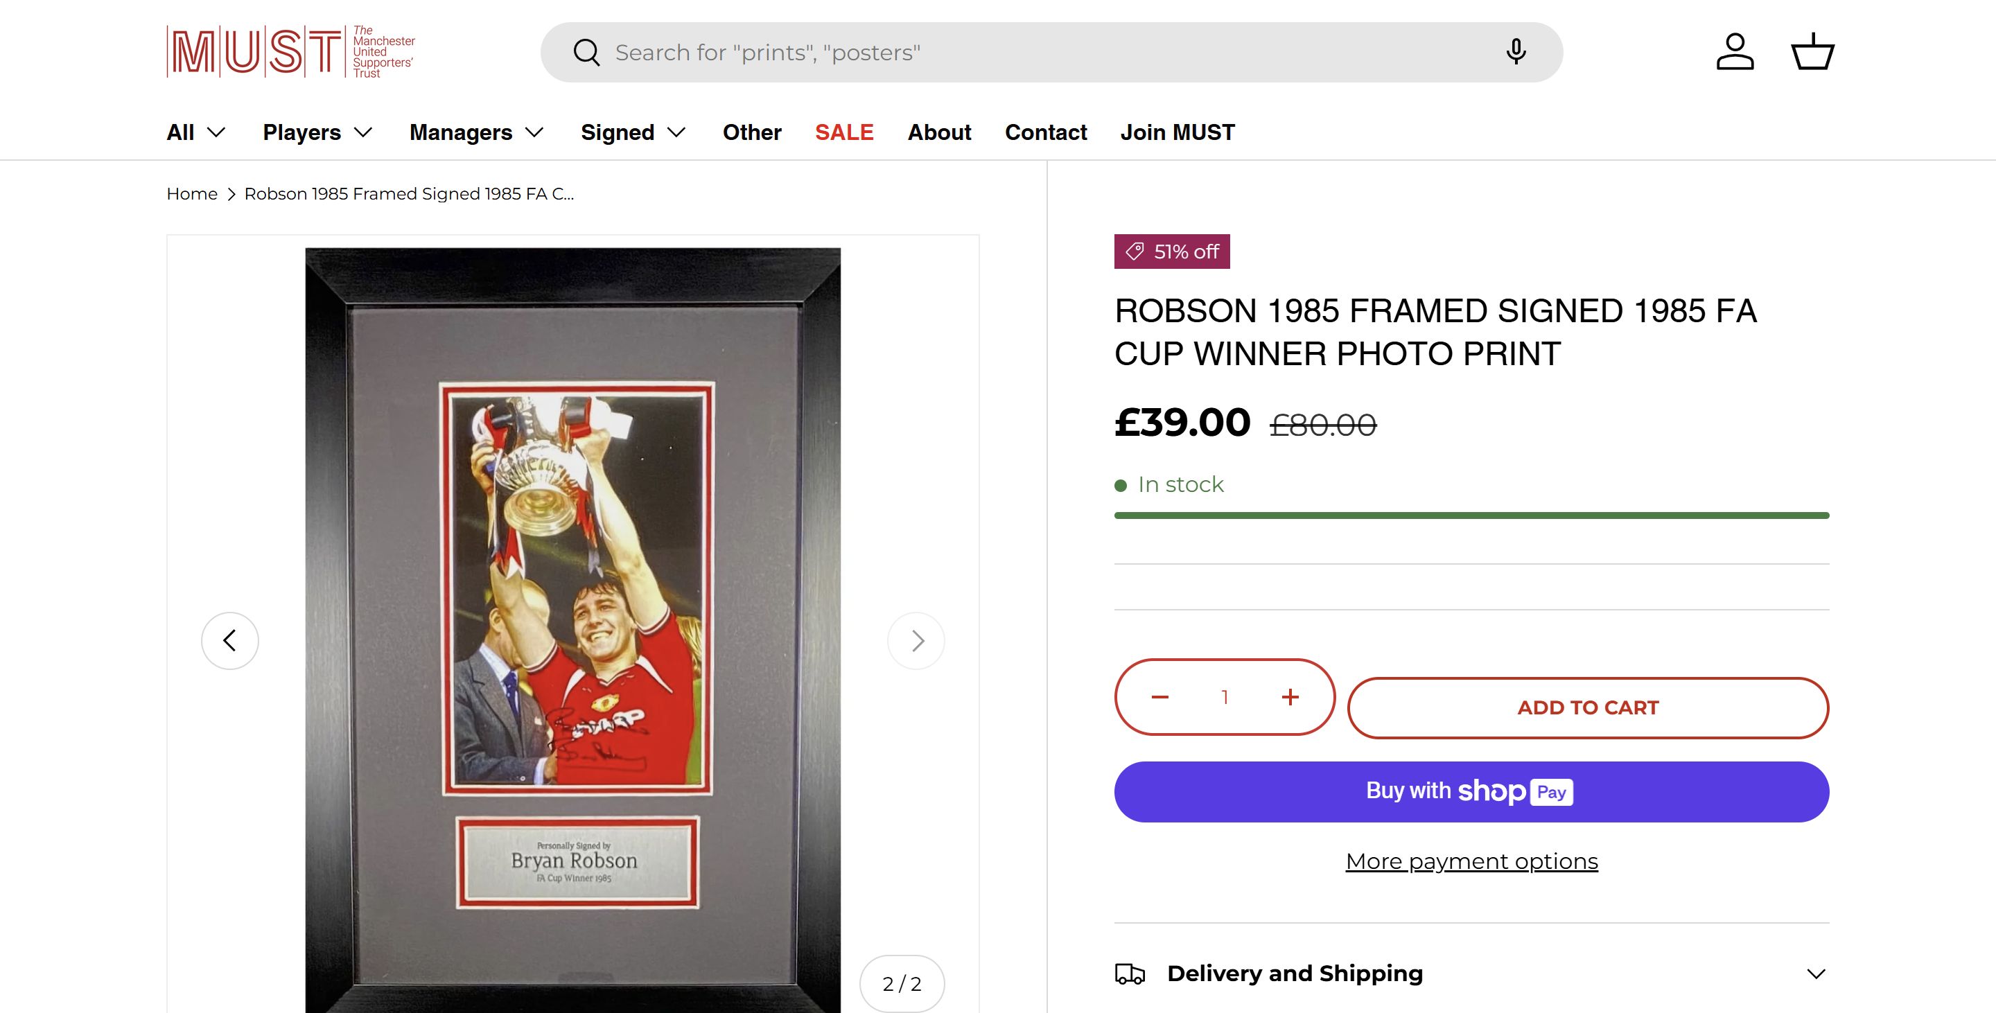Go to the SALE page
The width and height of the screenshot is (1996, 1013).
coord(844,132)
